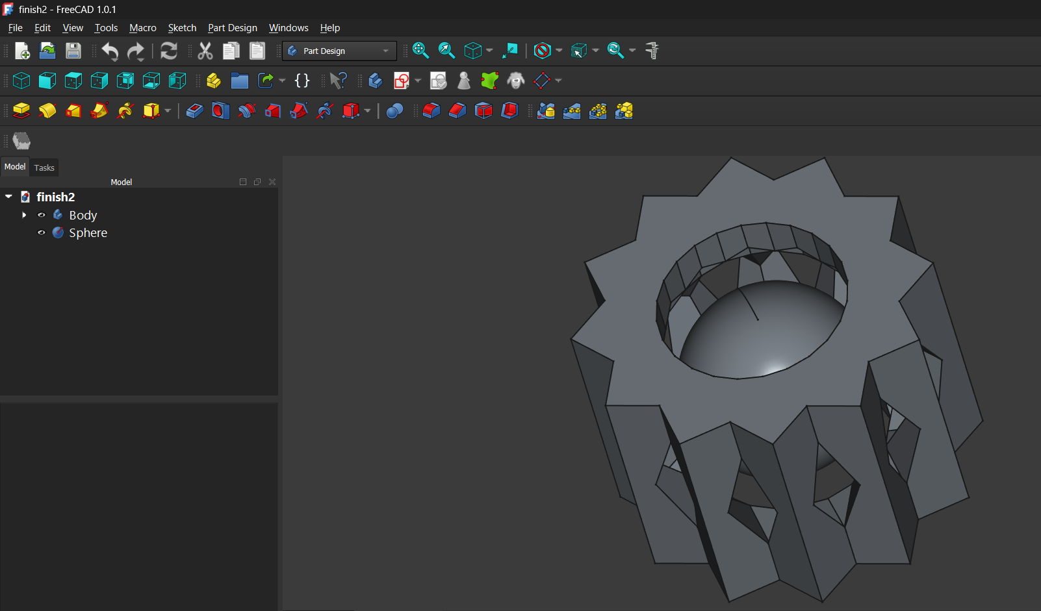The image size is (1041, 611).
Task: Toggle Sphere visibility eye icon
Action: coord(42,232)
